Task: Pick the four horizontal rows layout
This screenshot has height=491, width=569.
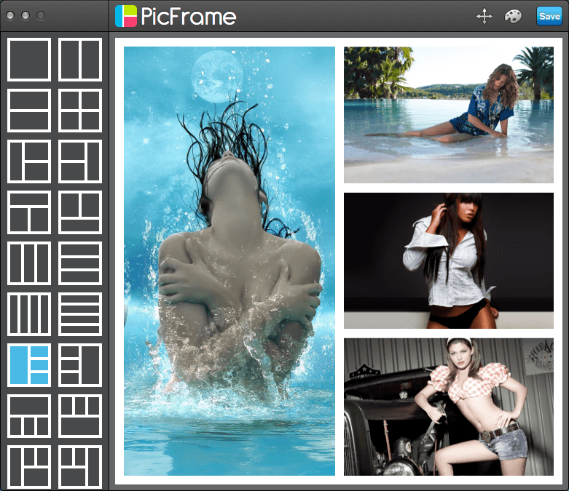Action: point(80,314)
